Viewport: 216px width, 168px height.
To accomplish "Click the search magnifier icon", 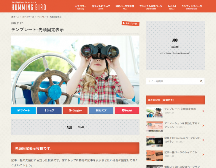I will coord(201,81).
